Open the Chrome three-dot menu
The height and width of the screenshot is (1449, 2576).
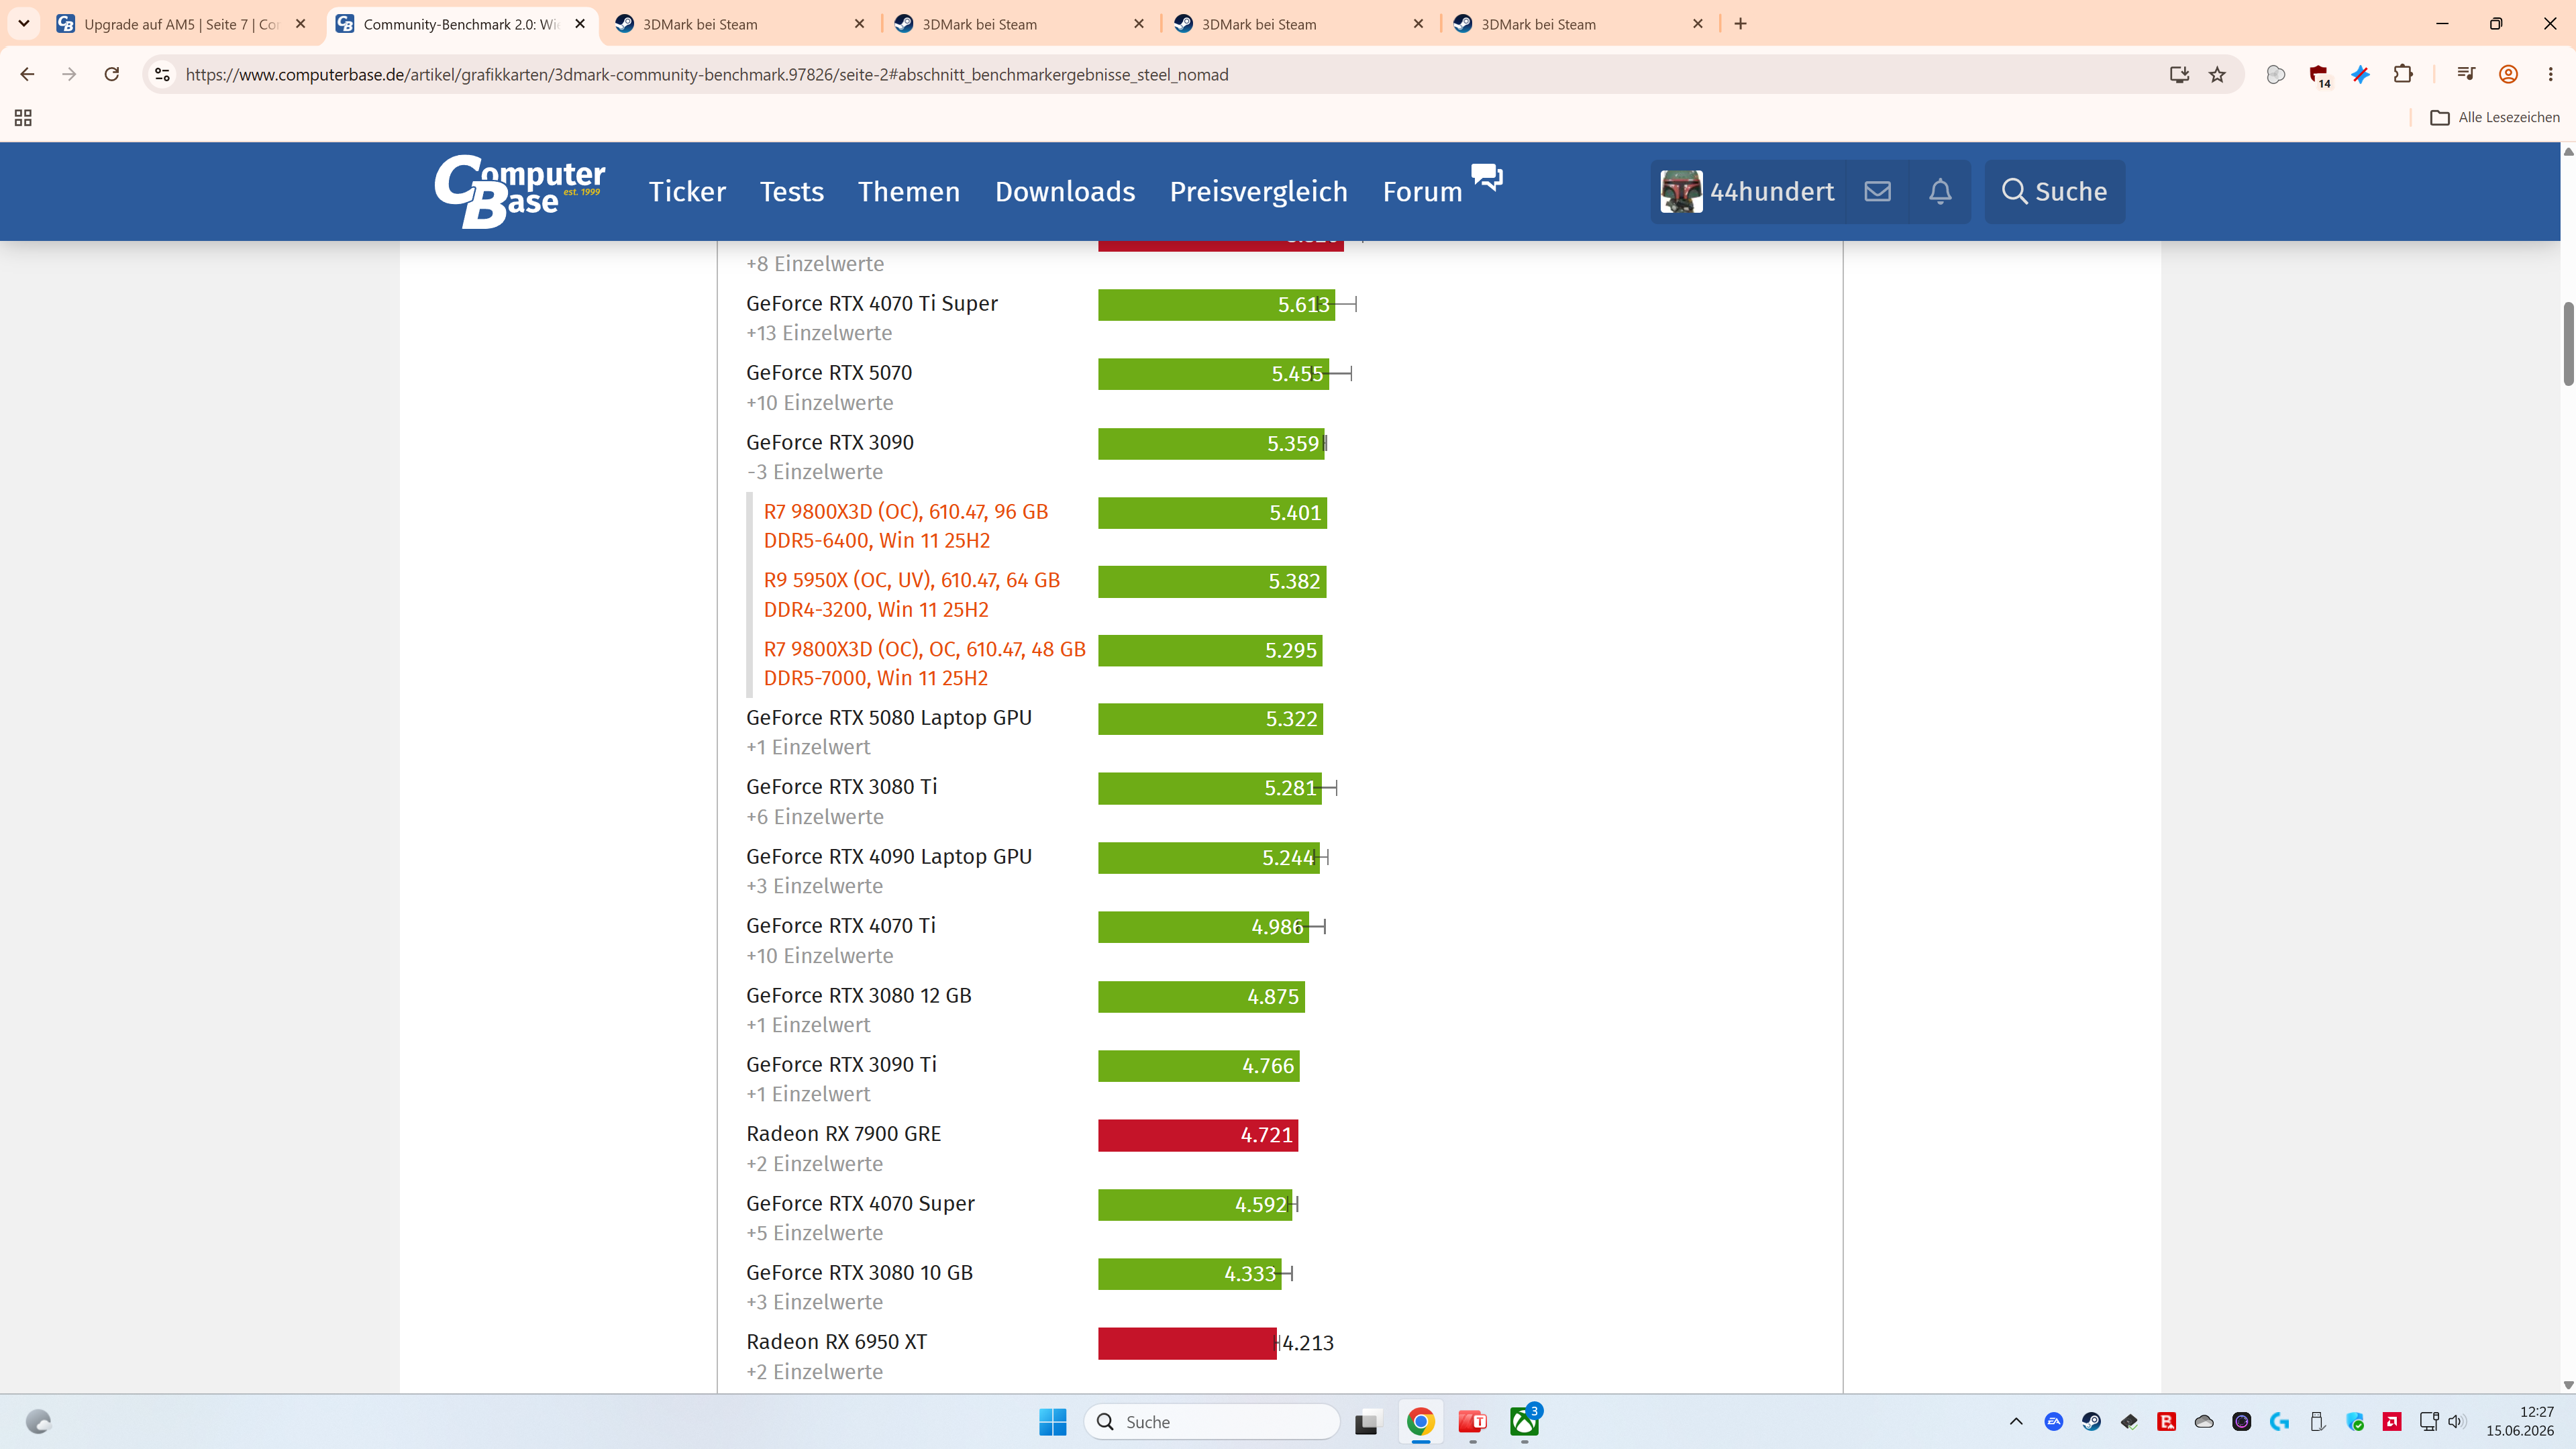pos(2550,74)
